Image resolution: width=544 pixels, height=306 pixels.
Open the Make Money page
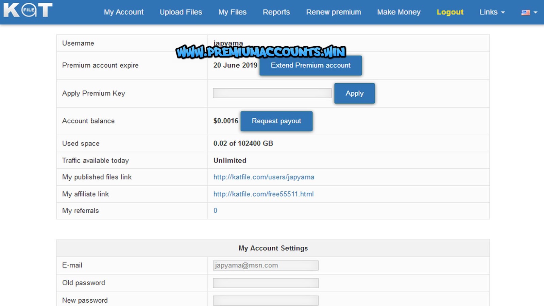[x=399, y=12]
